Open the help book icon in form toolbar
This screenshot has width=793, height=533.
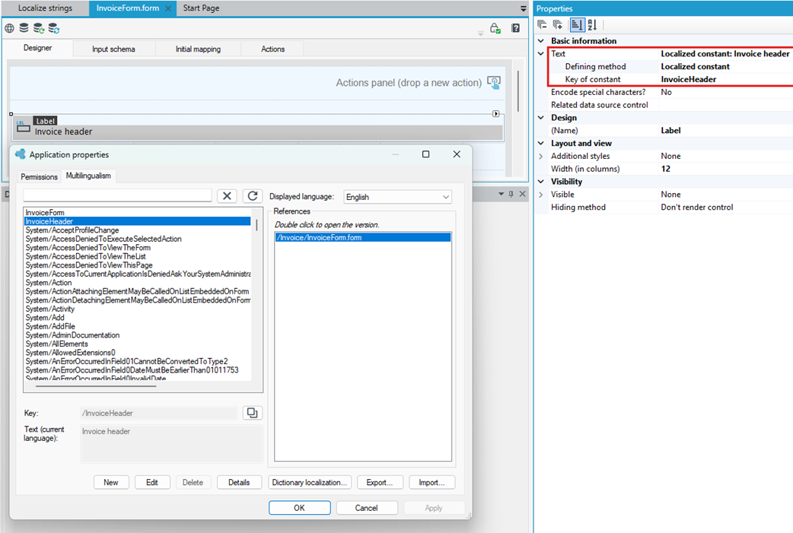click(x=515, y=28)
